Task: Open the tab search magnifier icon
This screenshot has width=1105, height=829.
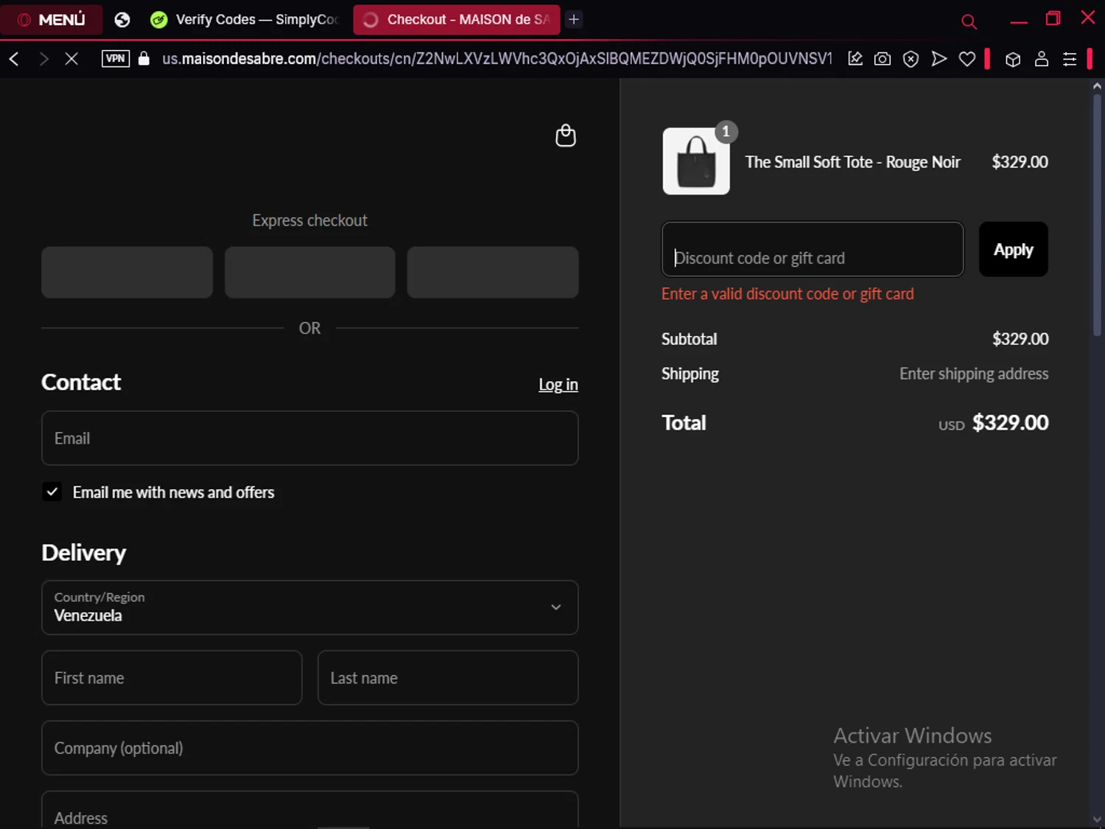Action: click(x=969, y=21)
